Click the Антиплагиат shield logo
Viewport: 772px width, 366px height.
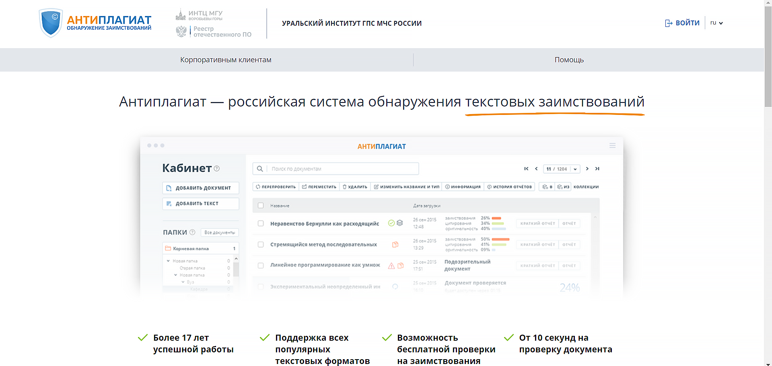click(51, 23)
